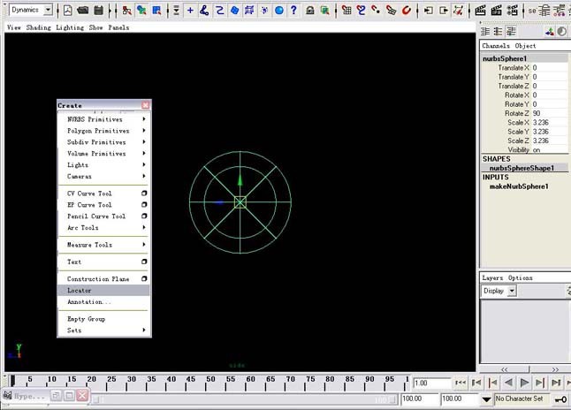Open the Panels viewport menu
This screenshot has height=410, width=571.
click(x=118, y=27)
